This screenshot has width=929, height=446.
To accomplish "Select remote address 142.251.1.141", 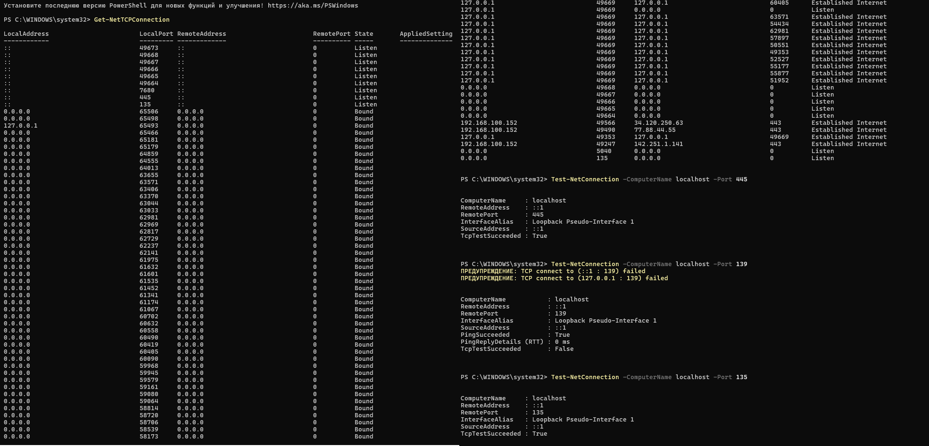I will click(x=659, y=144).
